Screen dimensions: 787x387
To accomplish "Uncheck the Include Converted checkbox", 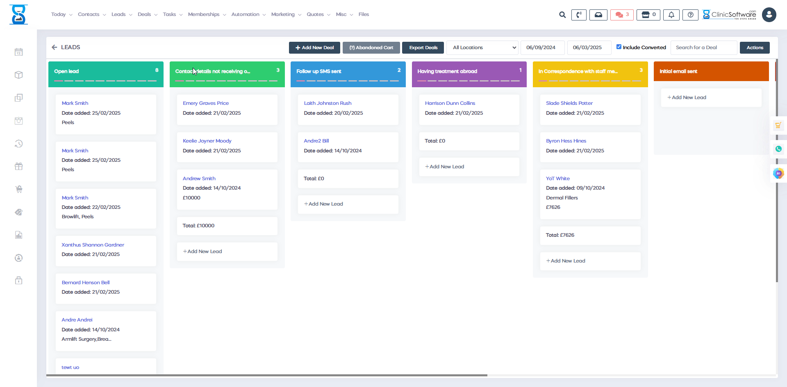I will pos(619,47).
